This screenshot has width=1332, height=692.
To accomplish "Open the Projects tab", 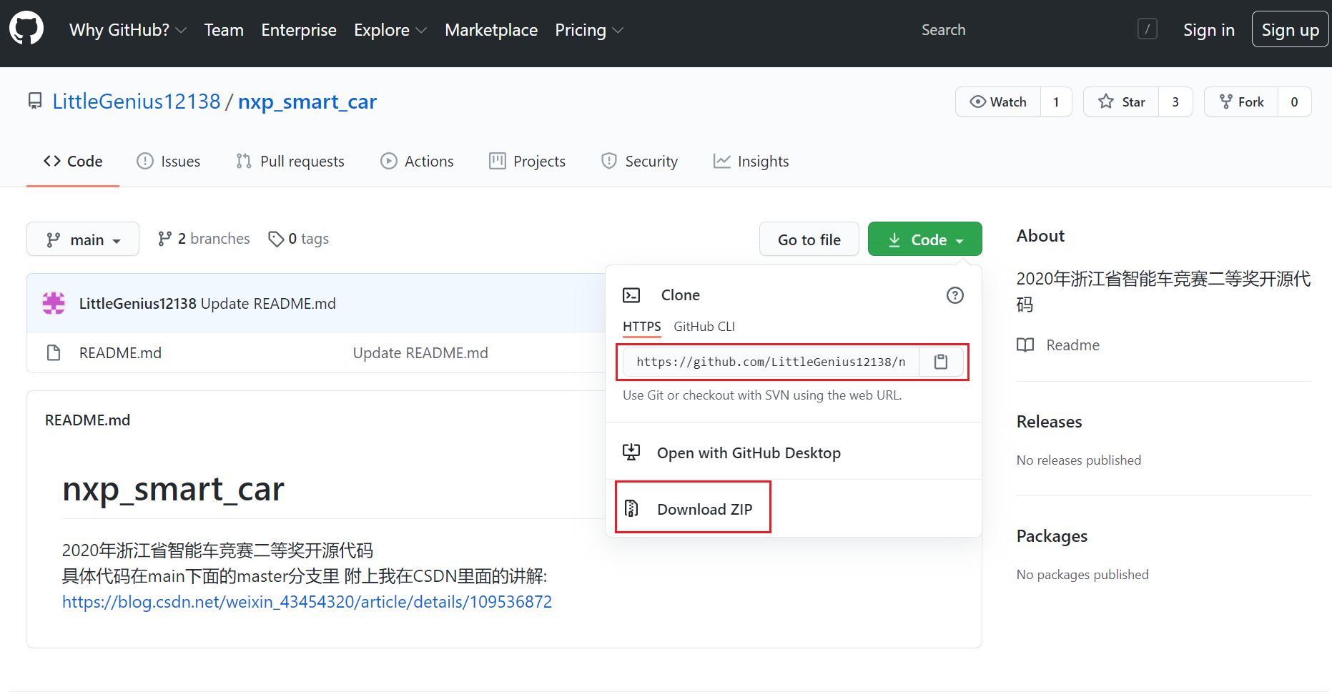I will click(527, 161).
